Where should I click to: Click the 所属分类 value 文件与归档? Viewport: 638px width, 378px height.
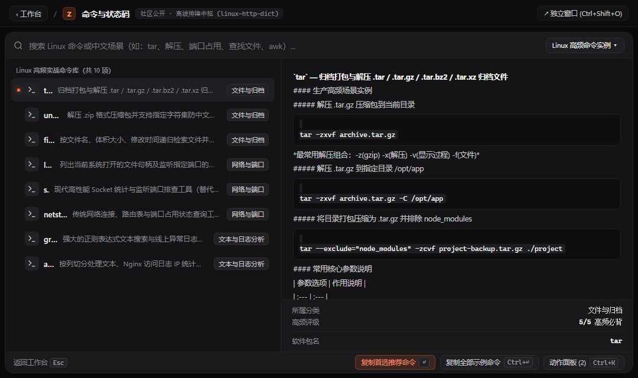(x=605, y=311)
